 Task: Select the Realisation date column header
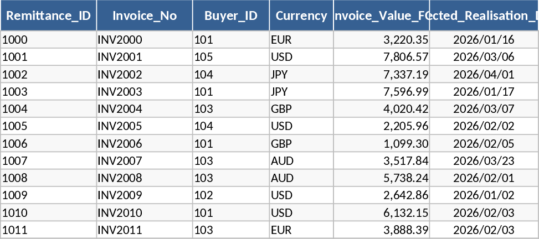point(484,15)
